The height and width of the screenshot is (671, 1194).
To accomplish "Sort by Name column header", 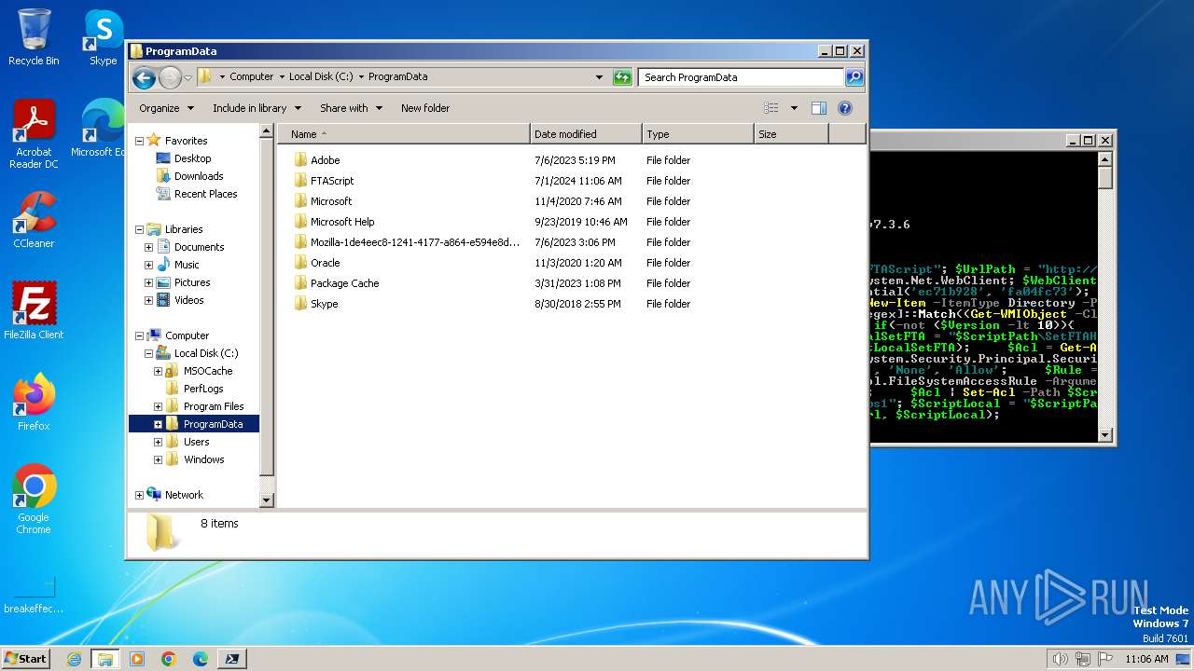I will (x=404, y=134).
